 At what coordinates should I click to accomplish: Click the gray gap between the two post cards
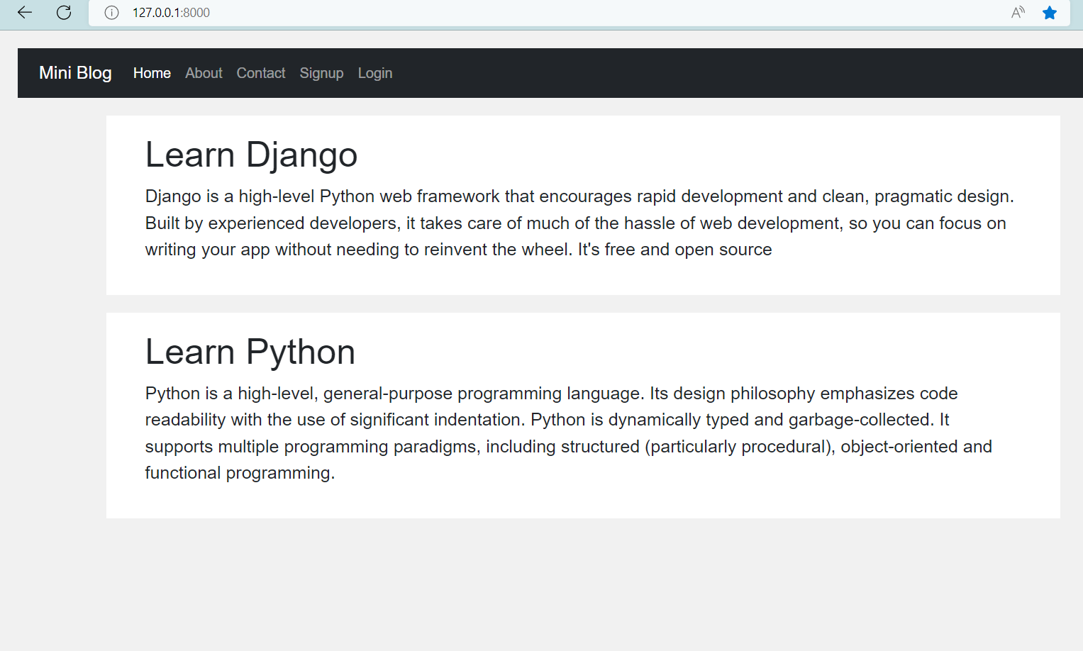[x=583, y=304]
